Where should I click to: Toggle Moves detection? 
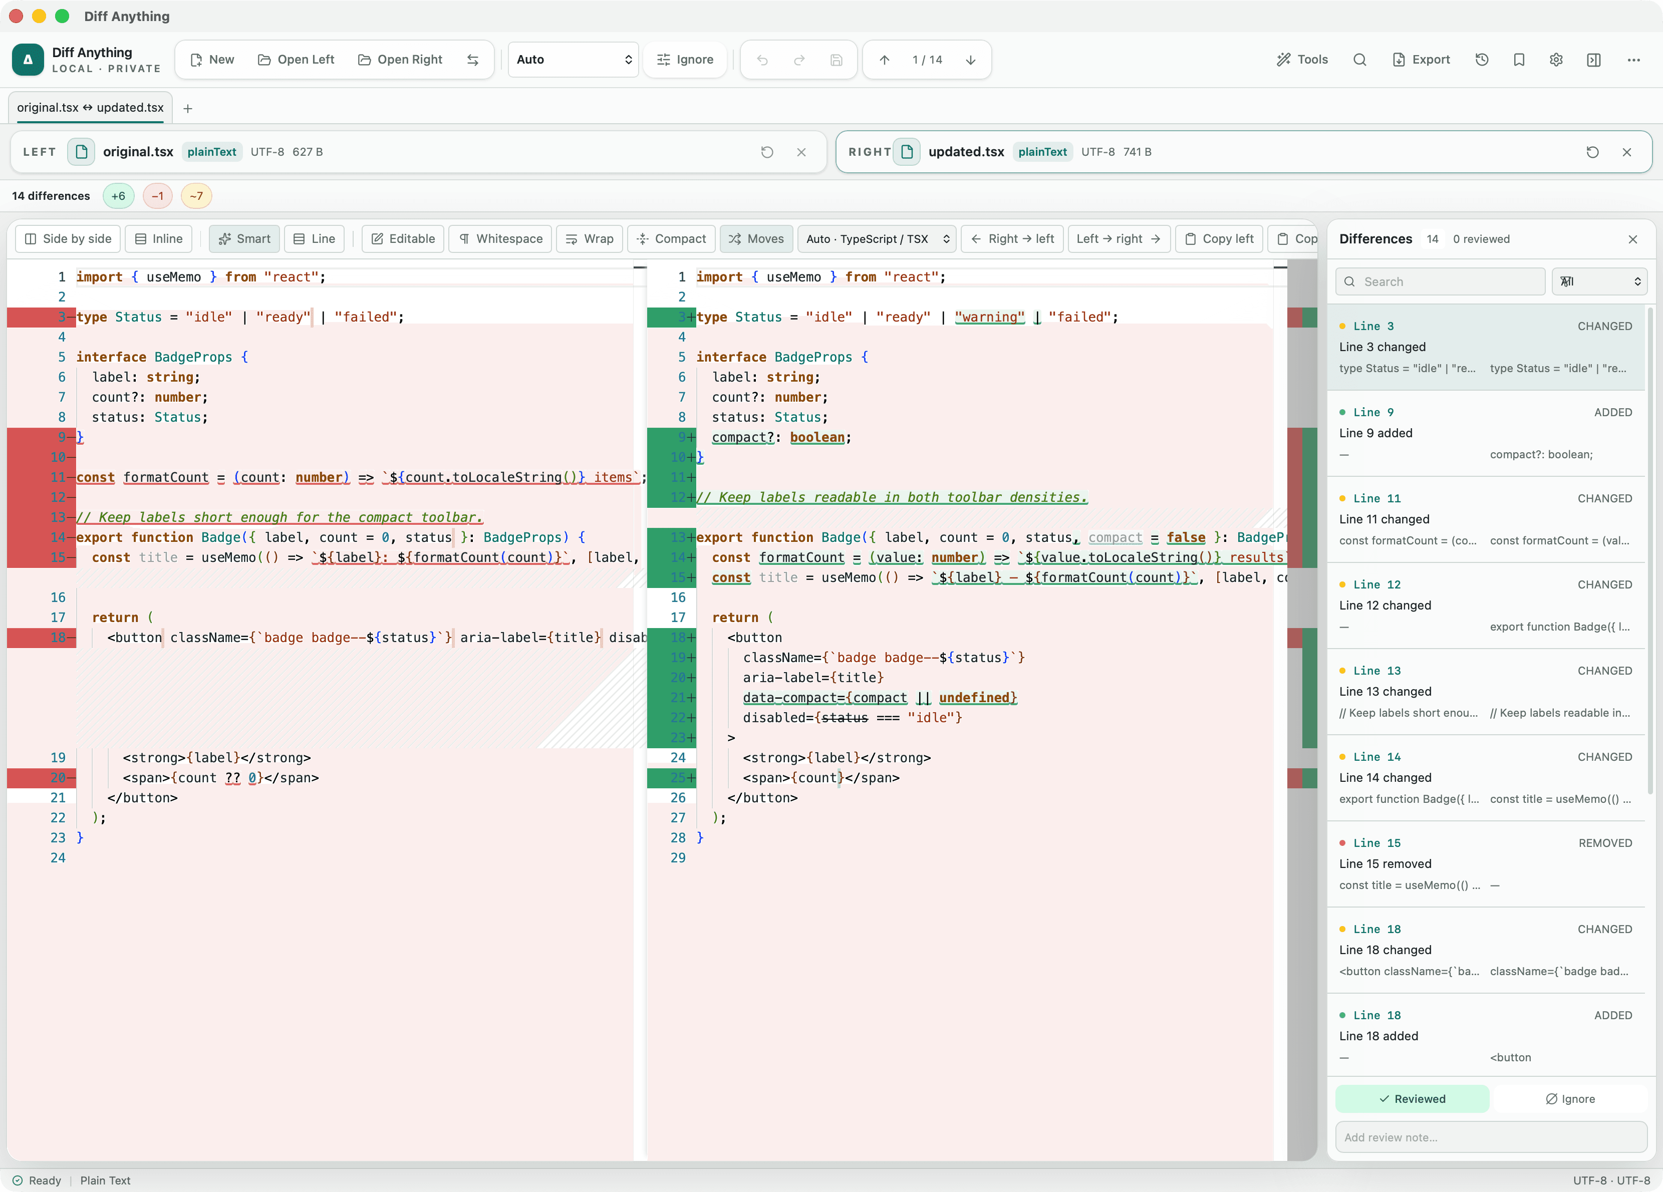pos(756,239)
